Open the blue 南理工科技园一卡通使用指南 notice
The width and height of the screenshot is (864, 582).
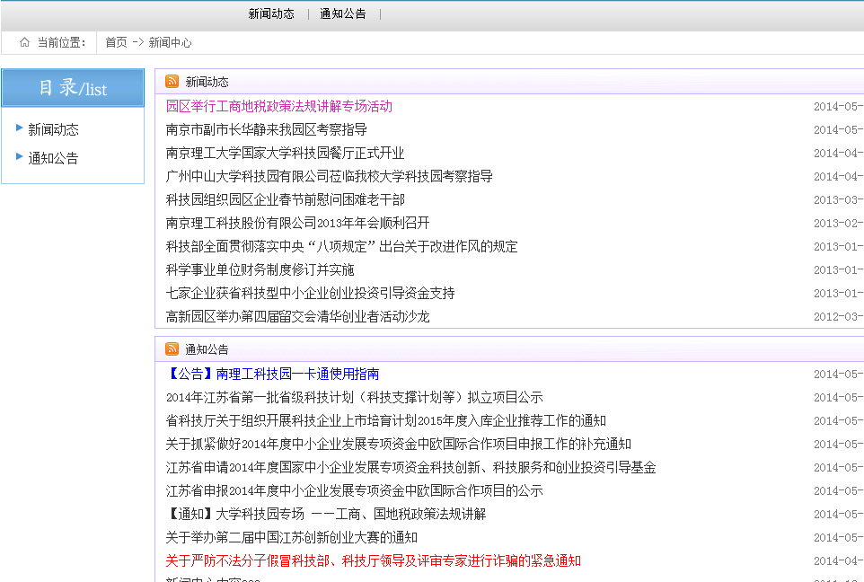tap(273, 374)
